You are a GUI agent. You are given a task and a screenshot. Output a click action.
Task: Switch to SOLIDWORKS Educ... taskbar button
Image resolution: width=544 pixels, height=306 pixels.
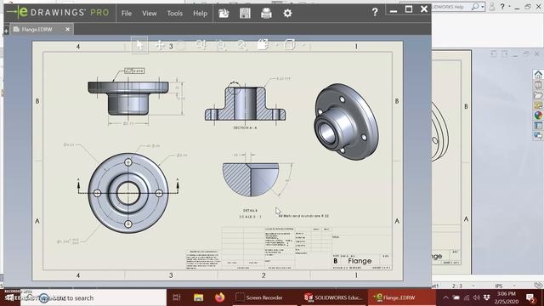333,297
